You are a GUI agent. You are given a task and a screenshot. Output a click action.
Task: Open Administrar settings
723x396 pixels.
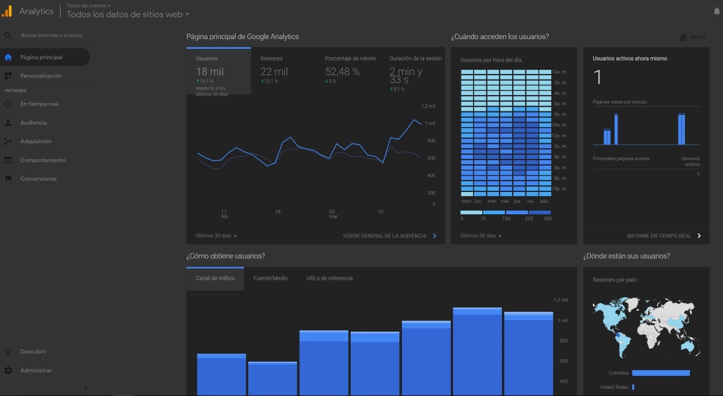coord(35,370)
